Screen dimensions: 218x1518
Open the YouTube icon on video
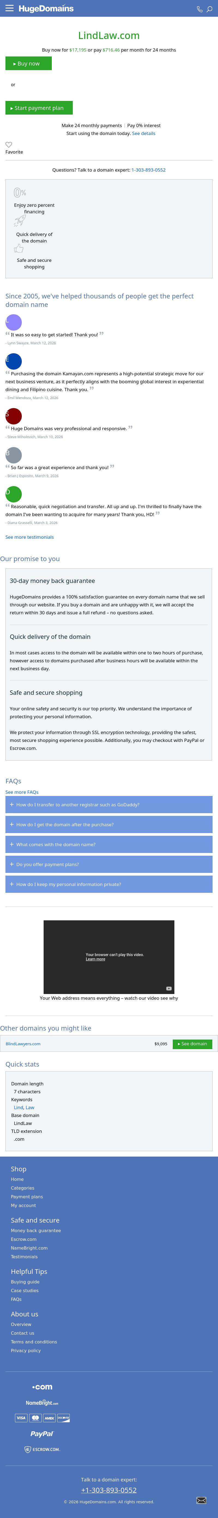click(168, 988)
